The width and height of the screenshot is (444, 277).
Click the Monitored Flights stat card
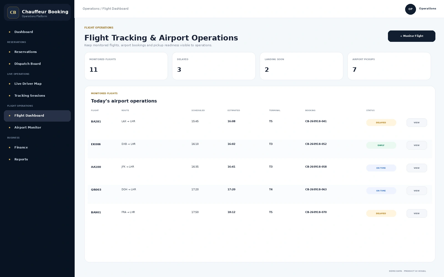pyautogui.click(x=126, y=66)
